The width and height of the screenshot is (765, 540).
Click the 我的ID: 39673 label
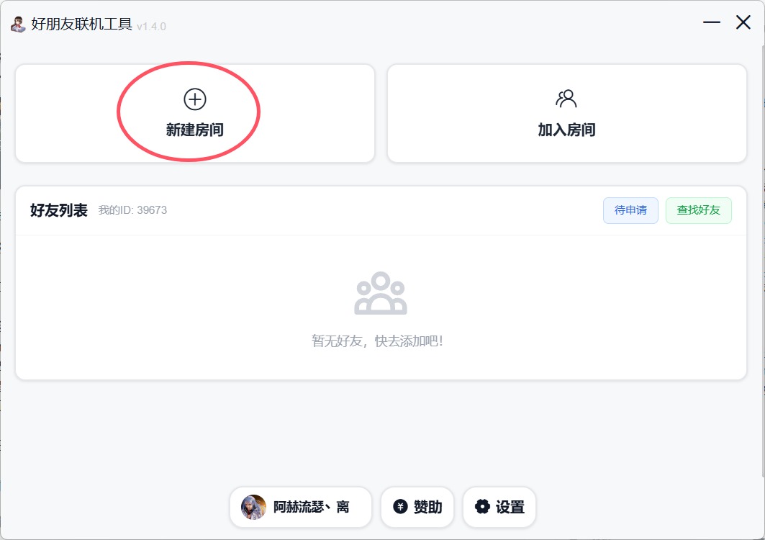(132, 210)
